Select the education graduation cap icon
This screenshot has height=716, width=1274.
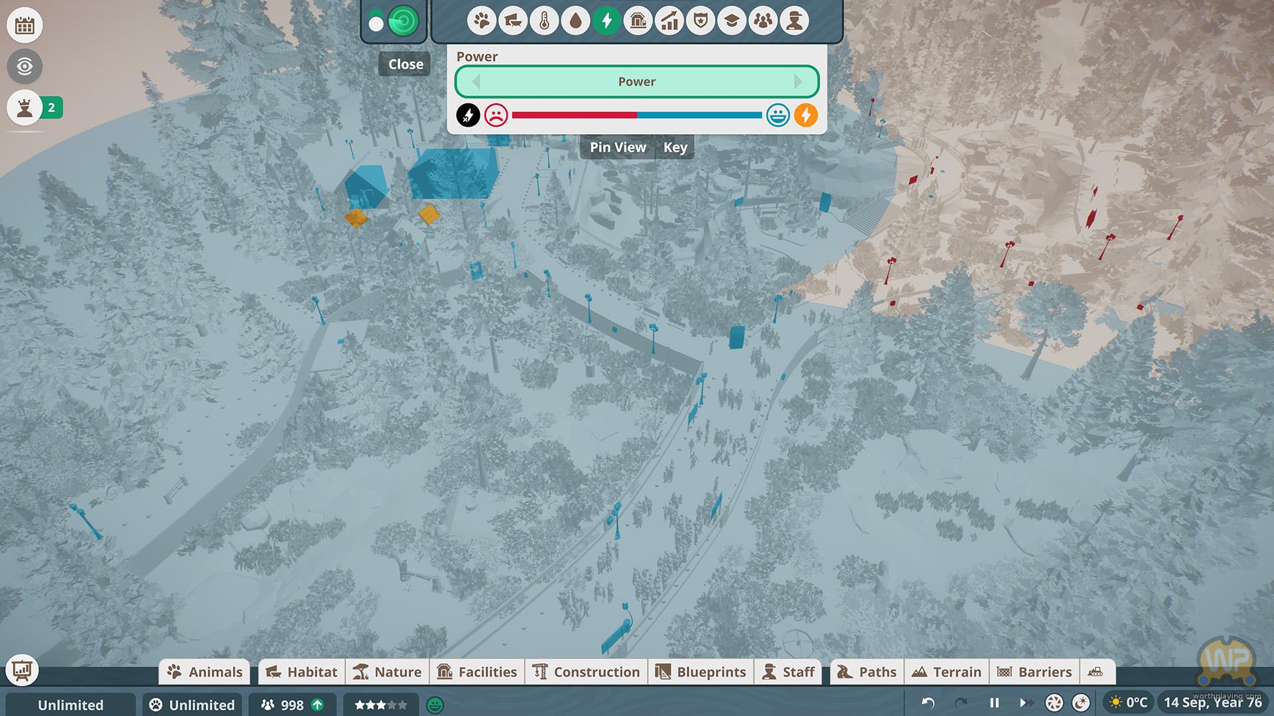tap(732, 21)
